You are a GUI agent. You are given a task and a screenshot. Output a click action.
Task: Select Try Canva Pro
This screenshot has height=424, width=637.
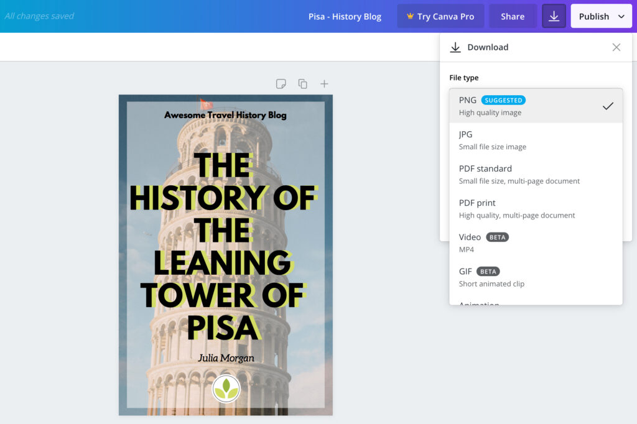[441, 16]
